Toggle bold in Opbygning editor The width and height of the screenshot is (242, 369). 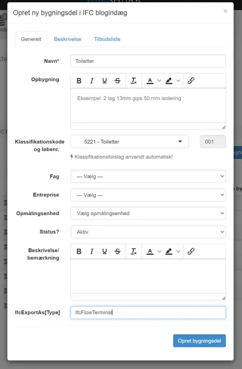pos(79,81)
